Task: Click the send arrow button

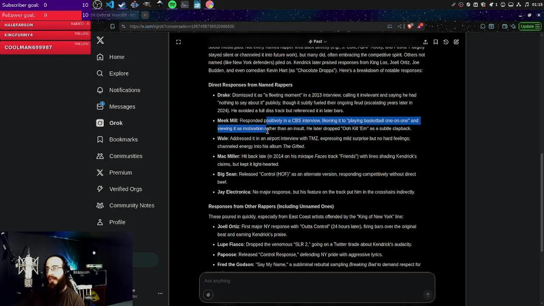Action: pos(428,295)
